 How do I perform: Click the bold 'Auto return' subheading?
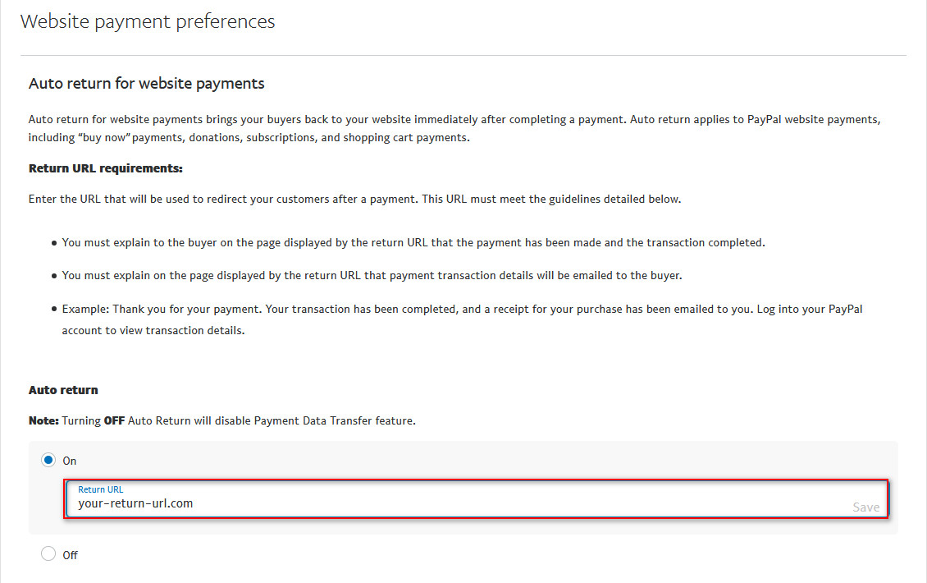pos(63,390)
